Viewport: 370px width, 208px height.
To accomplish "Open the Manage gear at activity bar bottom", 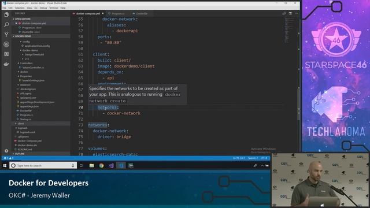I will pyautogui.click(x=6, y=151).
